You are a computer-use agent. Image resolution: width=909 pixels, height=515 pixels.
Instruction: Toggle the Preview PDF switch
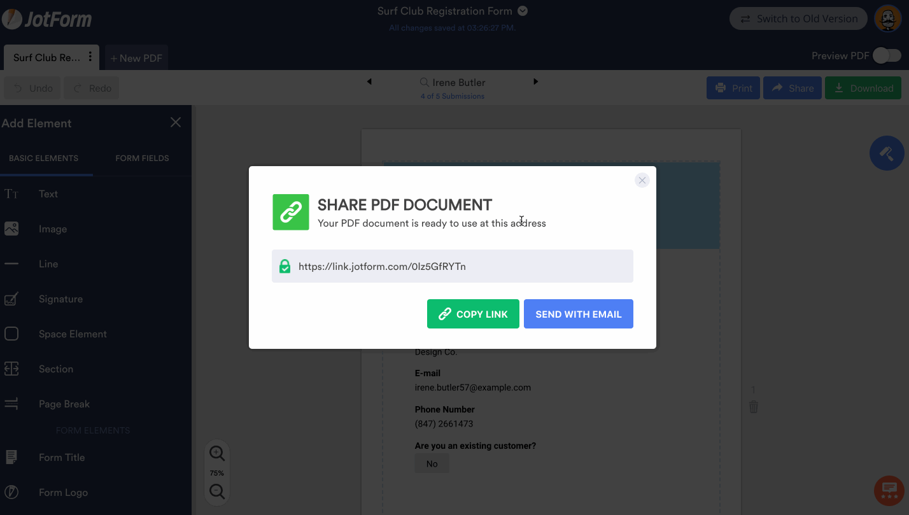(x=887, y=56)
